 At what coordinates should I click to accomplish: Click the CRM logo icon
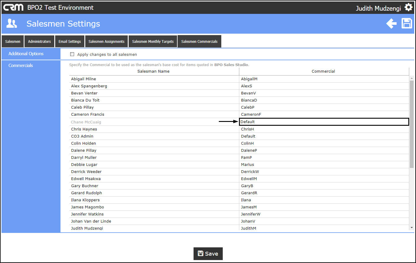point(13,7)
